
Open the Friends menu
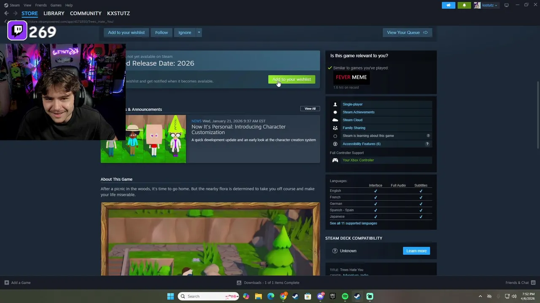point(41,5)
